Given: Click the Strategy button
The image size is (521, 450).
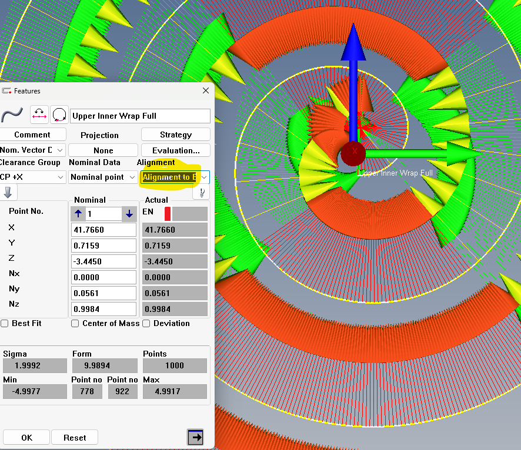Looking at the screenshot, I should click(176, 135).
